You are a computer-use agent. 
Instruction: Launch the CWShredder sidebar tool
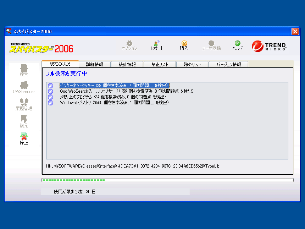click(24, 87)
